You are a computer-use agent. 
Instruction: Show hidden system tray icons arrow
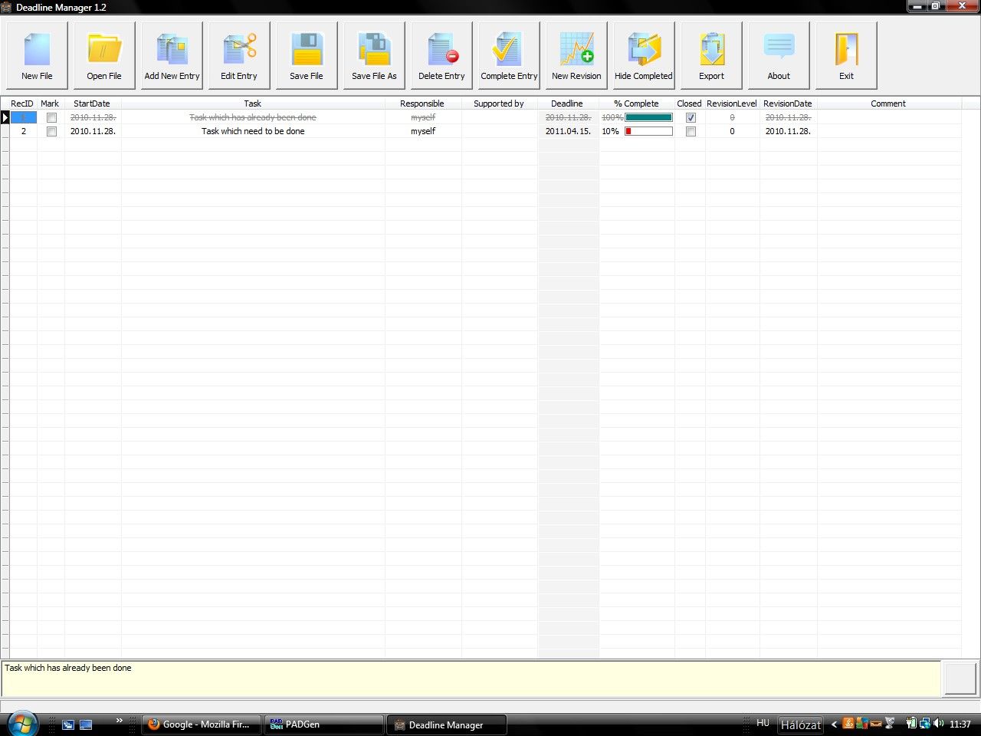pos(835,724)
